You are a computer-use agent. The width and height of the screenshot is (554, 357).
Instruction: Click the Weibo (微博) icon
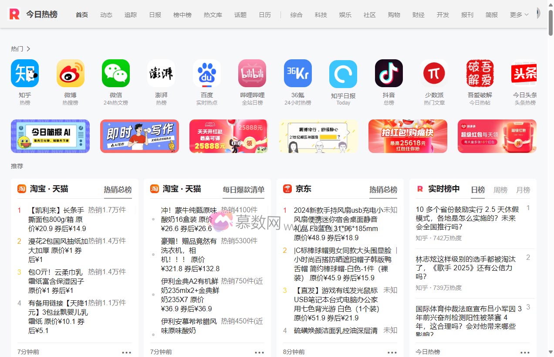70,73
